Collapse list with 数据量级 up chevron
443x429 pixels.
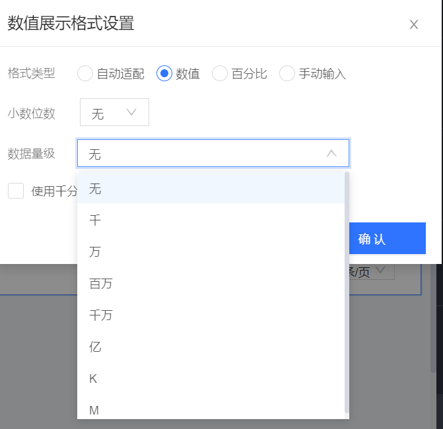pos(331,154)
